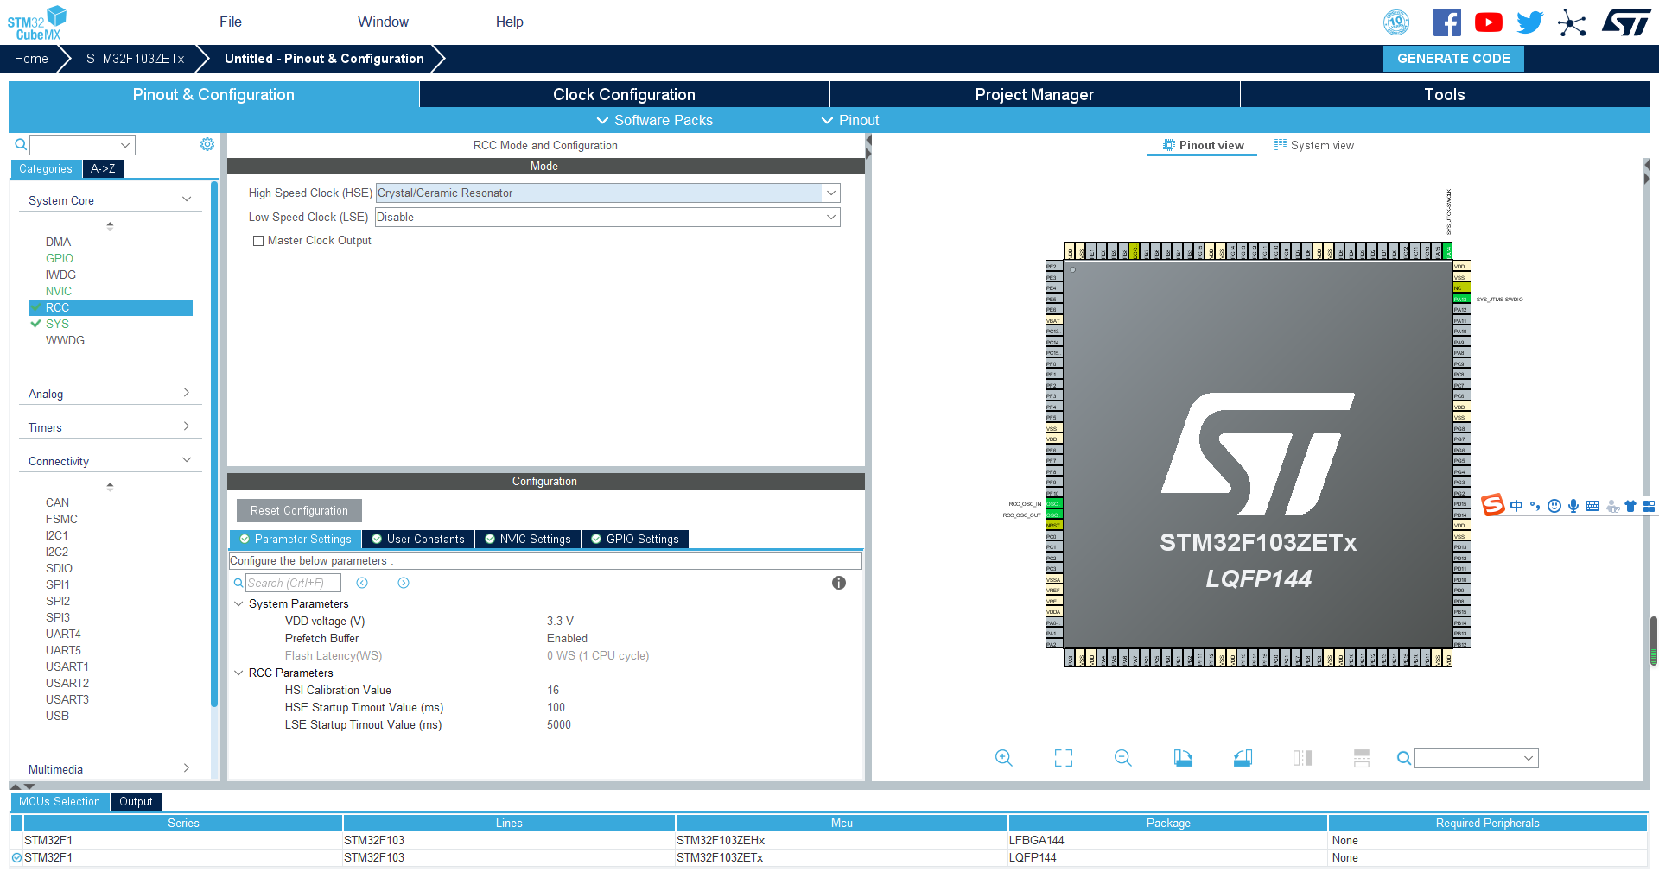Click the ST community network icon

click(x=1572, y=22)
